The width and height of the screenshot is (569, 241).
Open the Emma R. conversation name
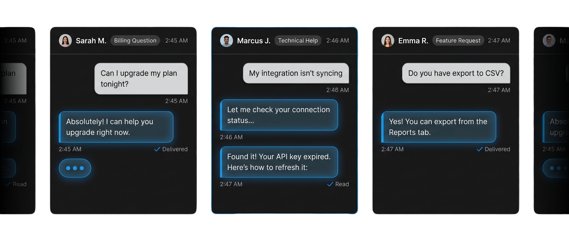(413, 41)
